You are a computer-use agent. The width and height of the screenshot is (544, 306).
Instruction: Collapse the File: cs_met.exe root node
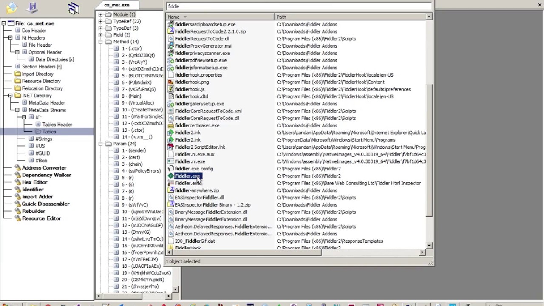4,23
